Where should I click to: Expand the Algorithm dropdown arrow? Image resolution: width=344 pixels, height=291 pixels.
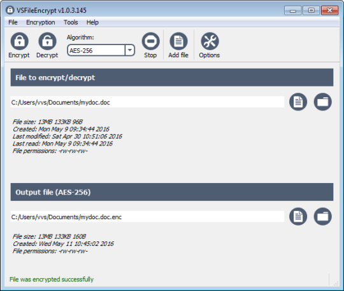click(x=130, y=50)
